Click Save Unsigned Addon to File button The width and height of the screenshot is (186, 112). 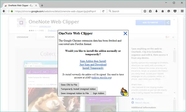(x=75, y=93)
